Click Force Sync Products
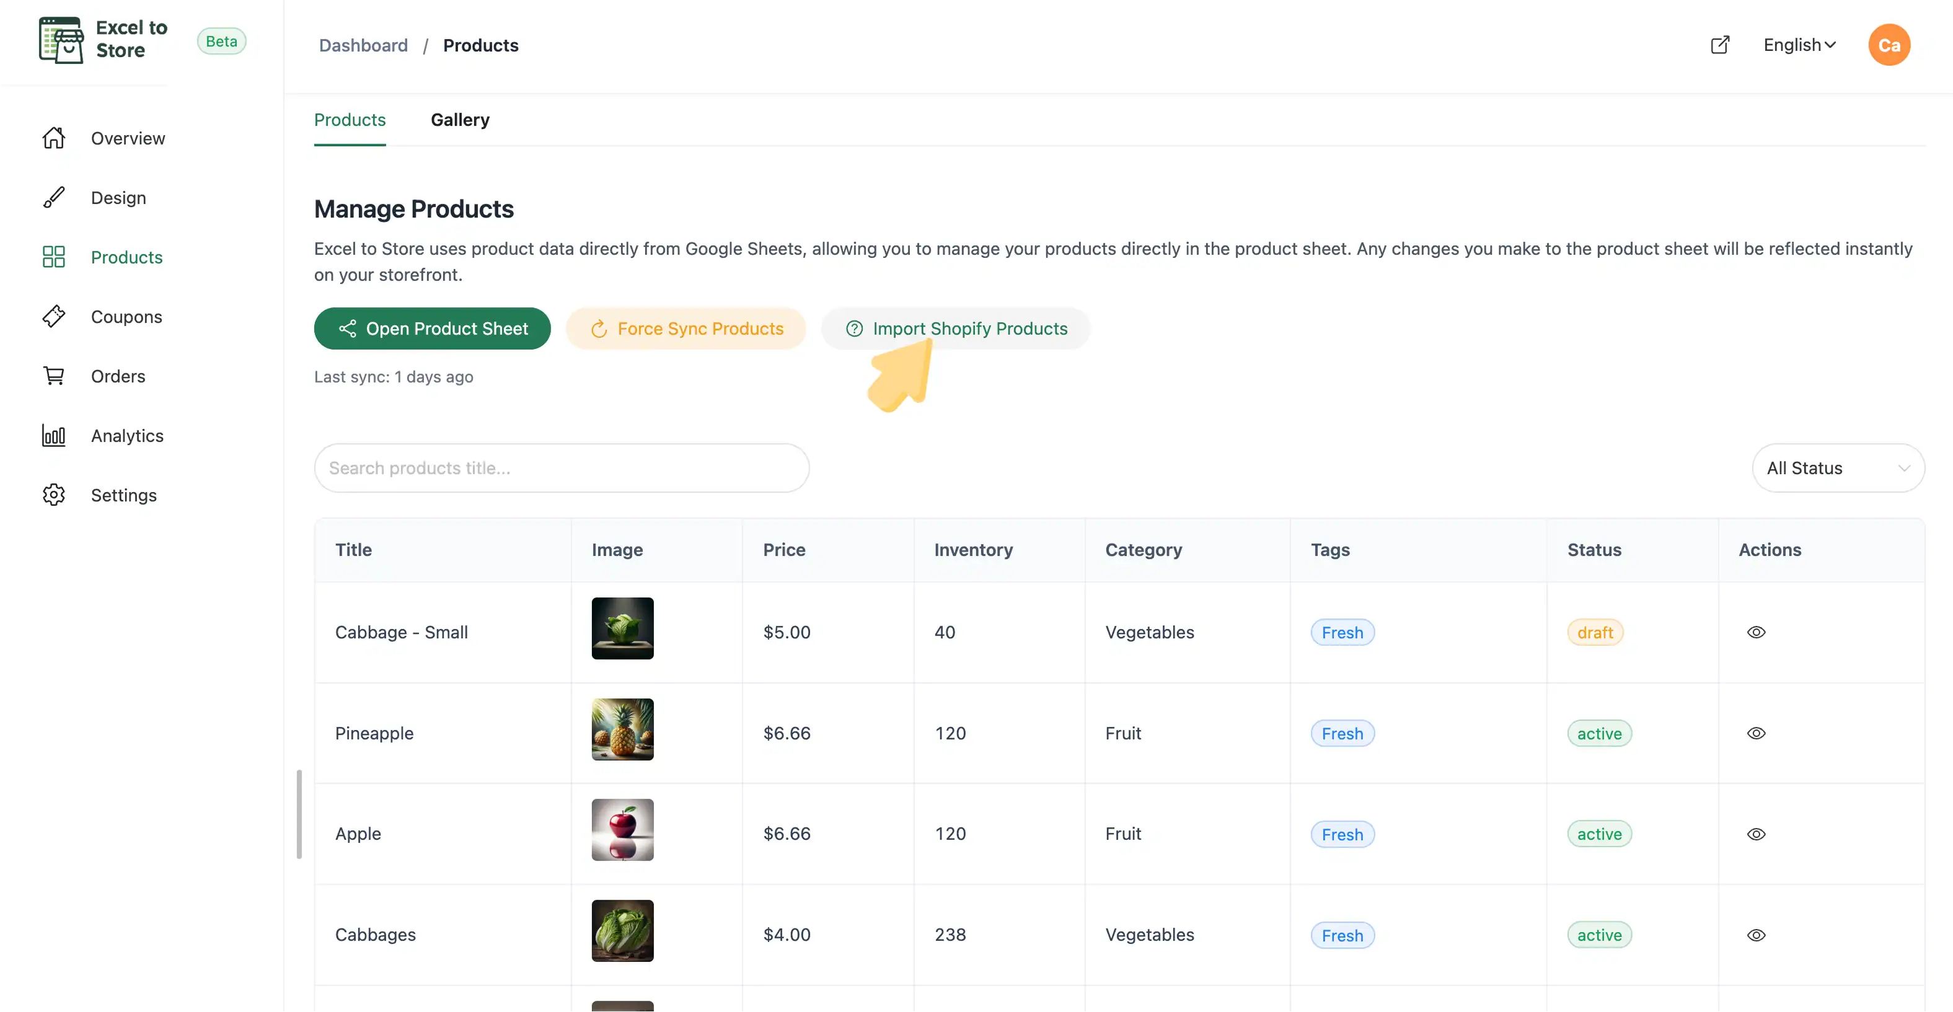Viewport: 1953px width, 1012px height. coord(686,328)
